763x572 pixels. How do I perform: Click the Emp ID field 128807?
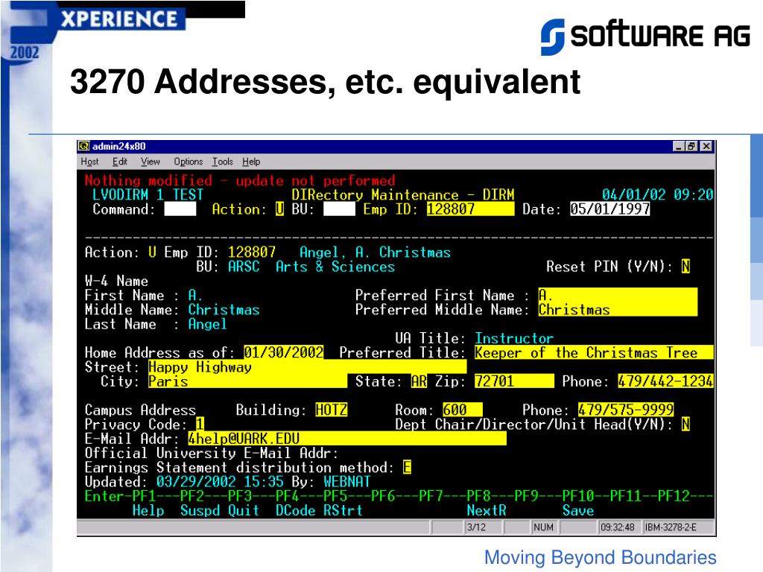tap(470, 209)
